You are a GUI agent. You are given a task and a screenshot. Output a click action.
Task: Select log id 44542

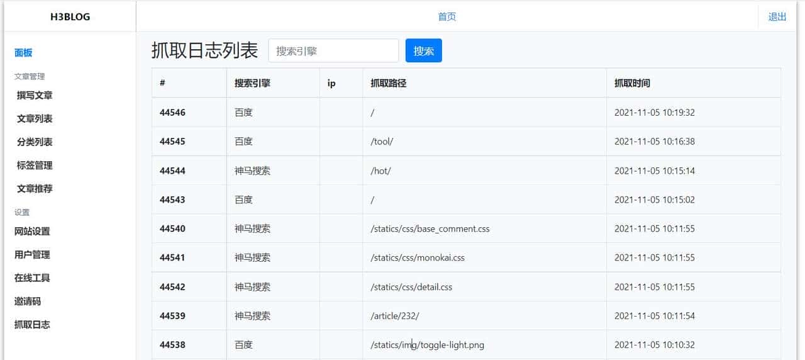tap(172, 287)
